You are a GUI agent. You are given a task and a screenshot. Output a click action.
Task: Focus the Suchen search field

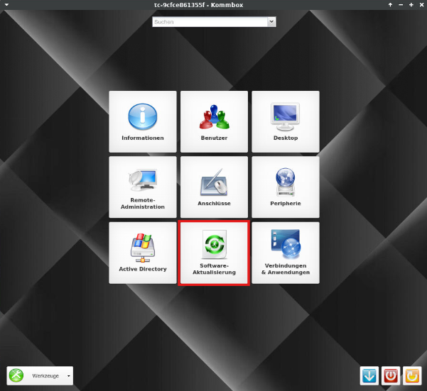[x=209, y=22]
